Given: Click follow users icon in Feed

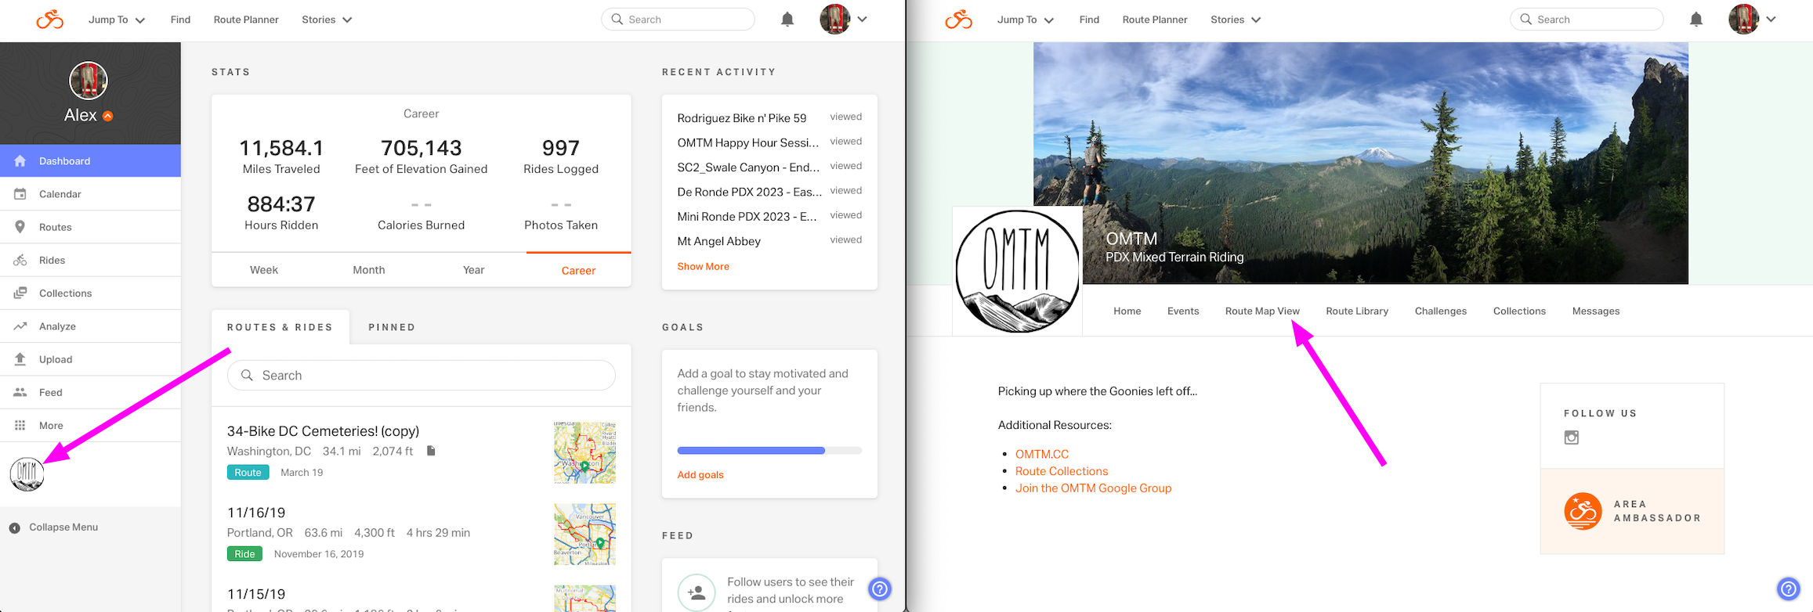Looking at the screenshot, I should point(697,593).
